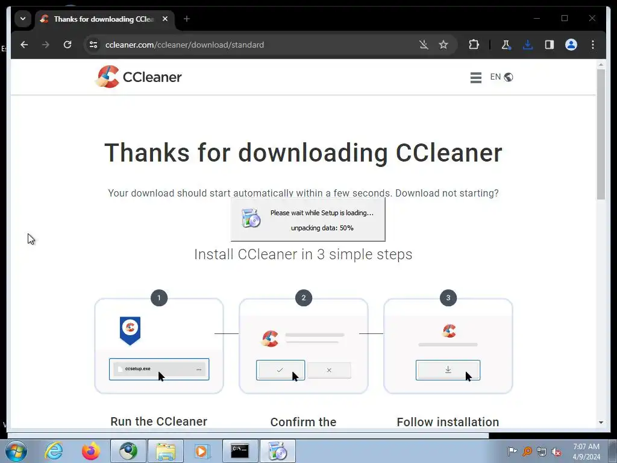Open the Chrome profile avatar
Viewport: 617px width, 463px height.
[x=571, y=45]
